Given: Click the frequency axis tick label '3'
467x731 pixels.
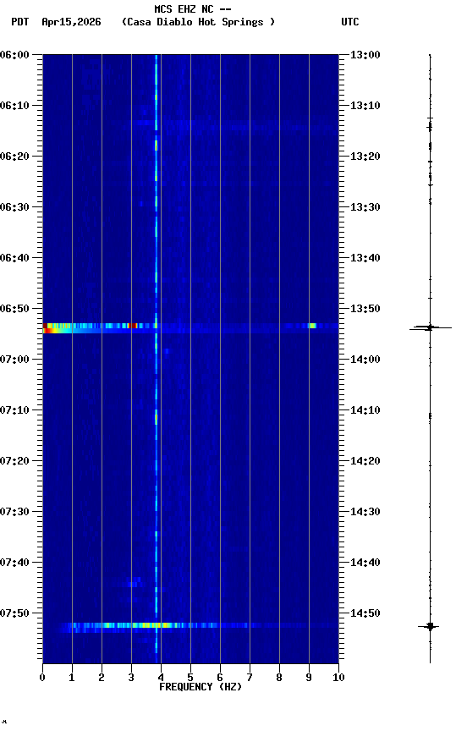Looking at the screenshot, I should pyautogui.click(x=131, y=678).
